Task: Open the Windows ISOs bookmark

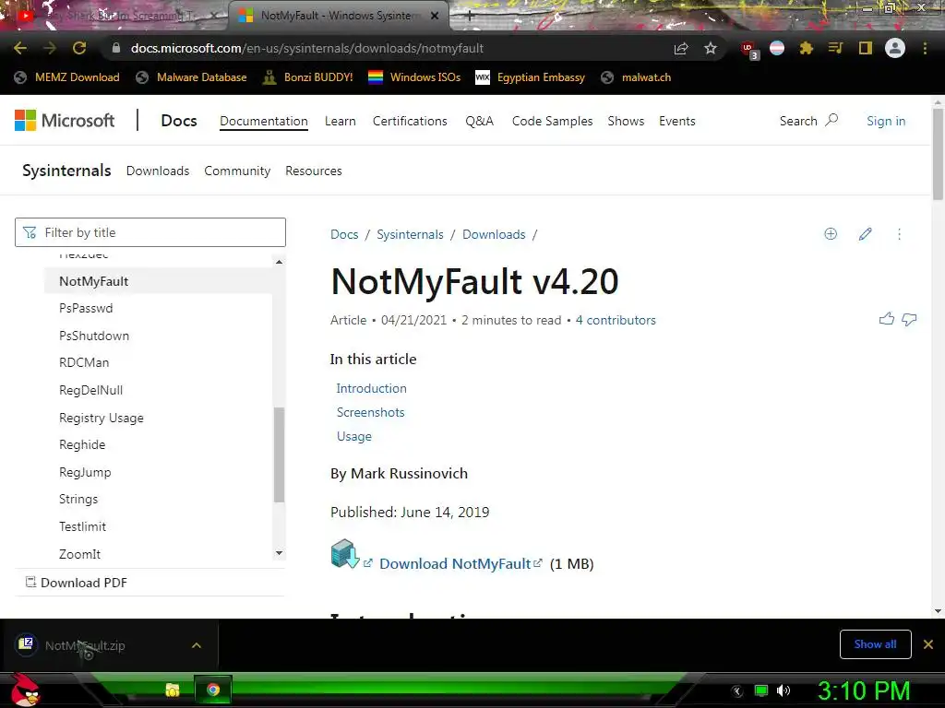Action: point(414,77)
